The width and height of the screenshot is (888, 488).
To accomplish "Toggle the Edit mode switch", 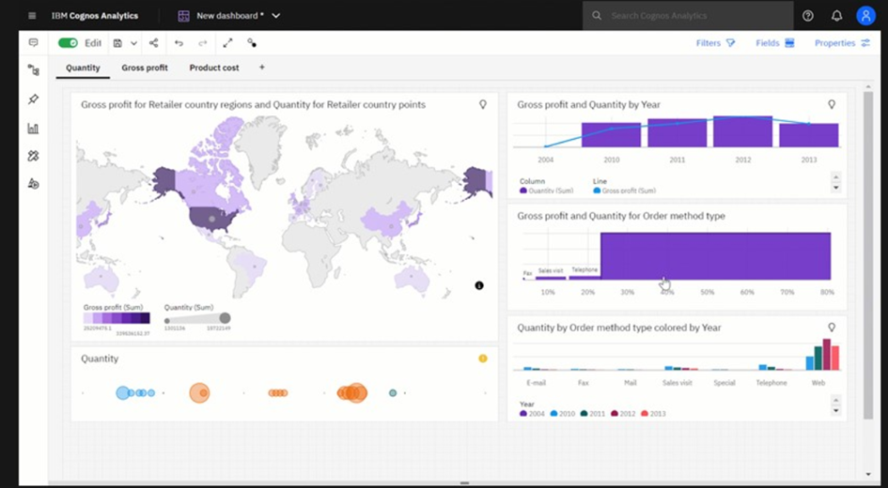I will click(x=68, y=43).
